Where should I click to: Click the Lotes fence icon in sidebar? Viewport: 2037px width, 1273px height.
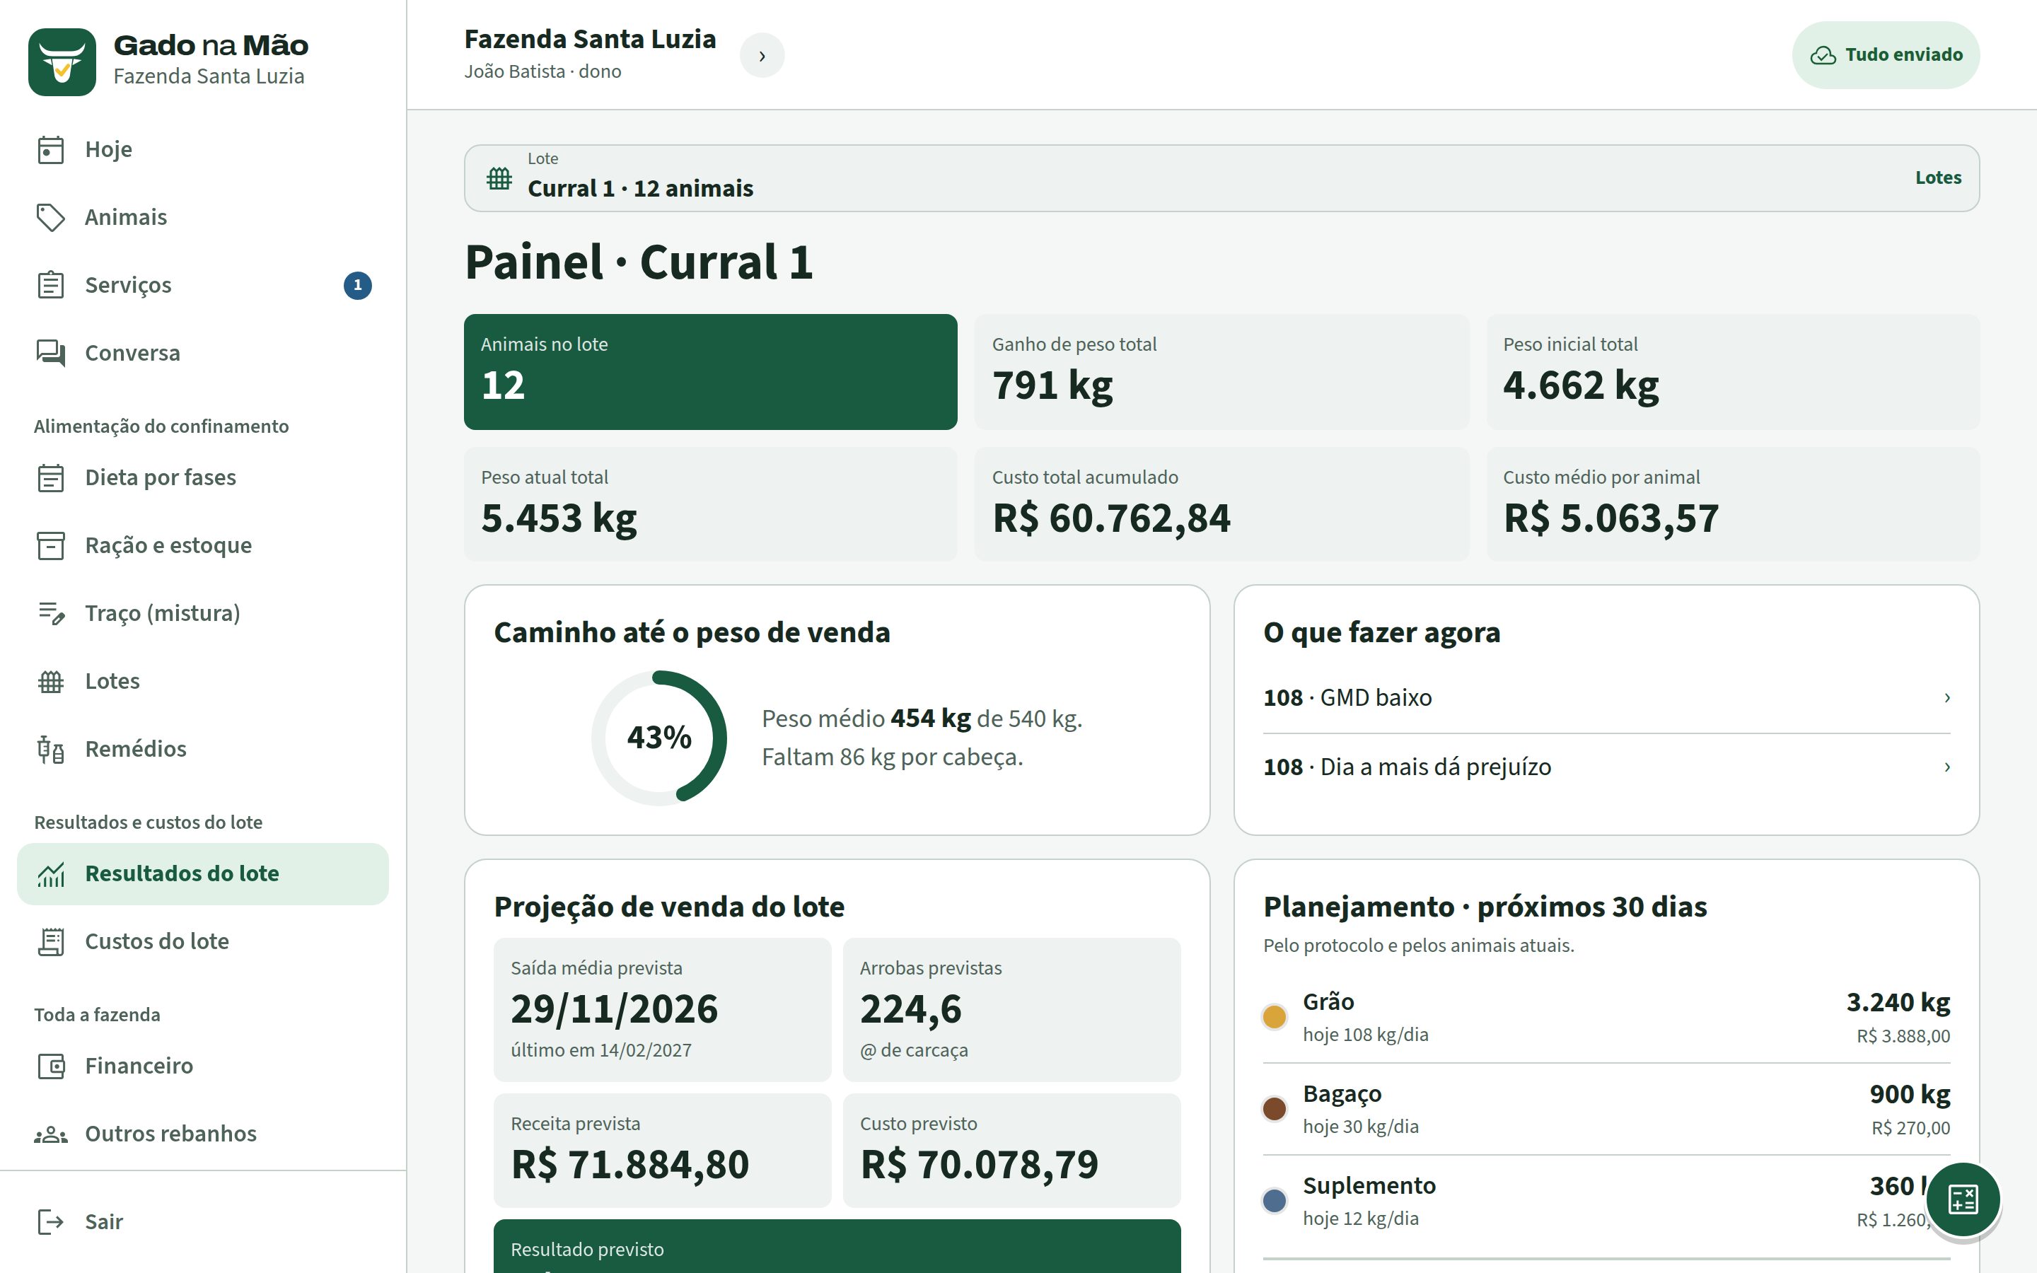point(50,681)
